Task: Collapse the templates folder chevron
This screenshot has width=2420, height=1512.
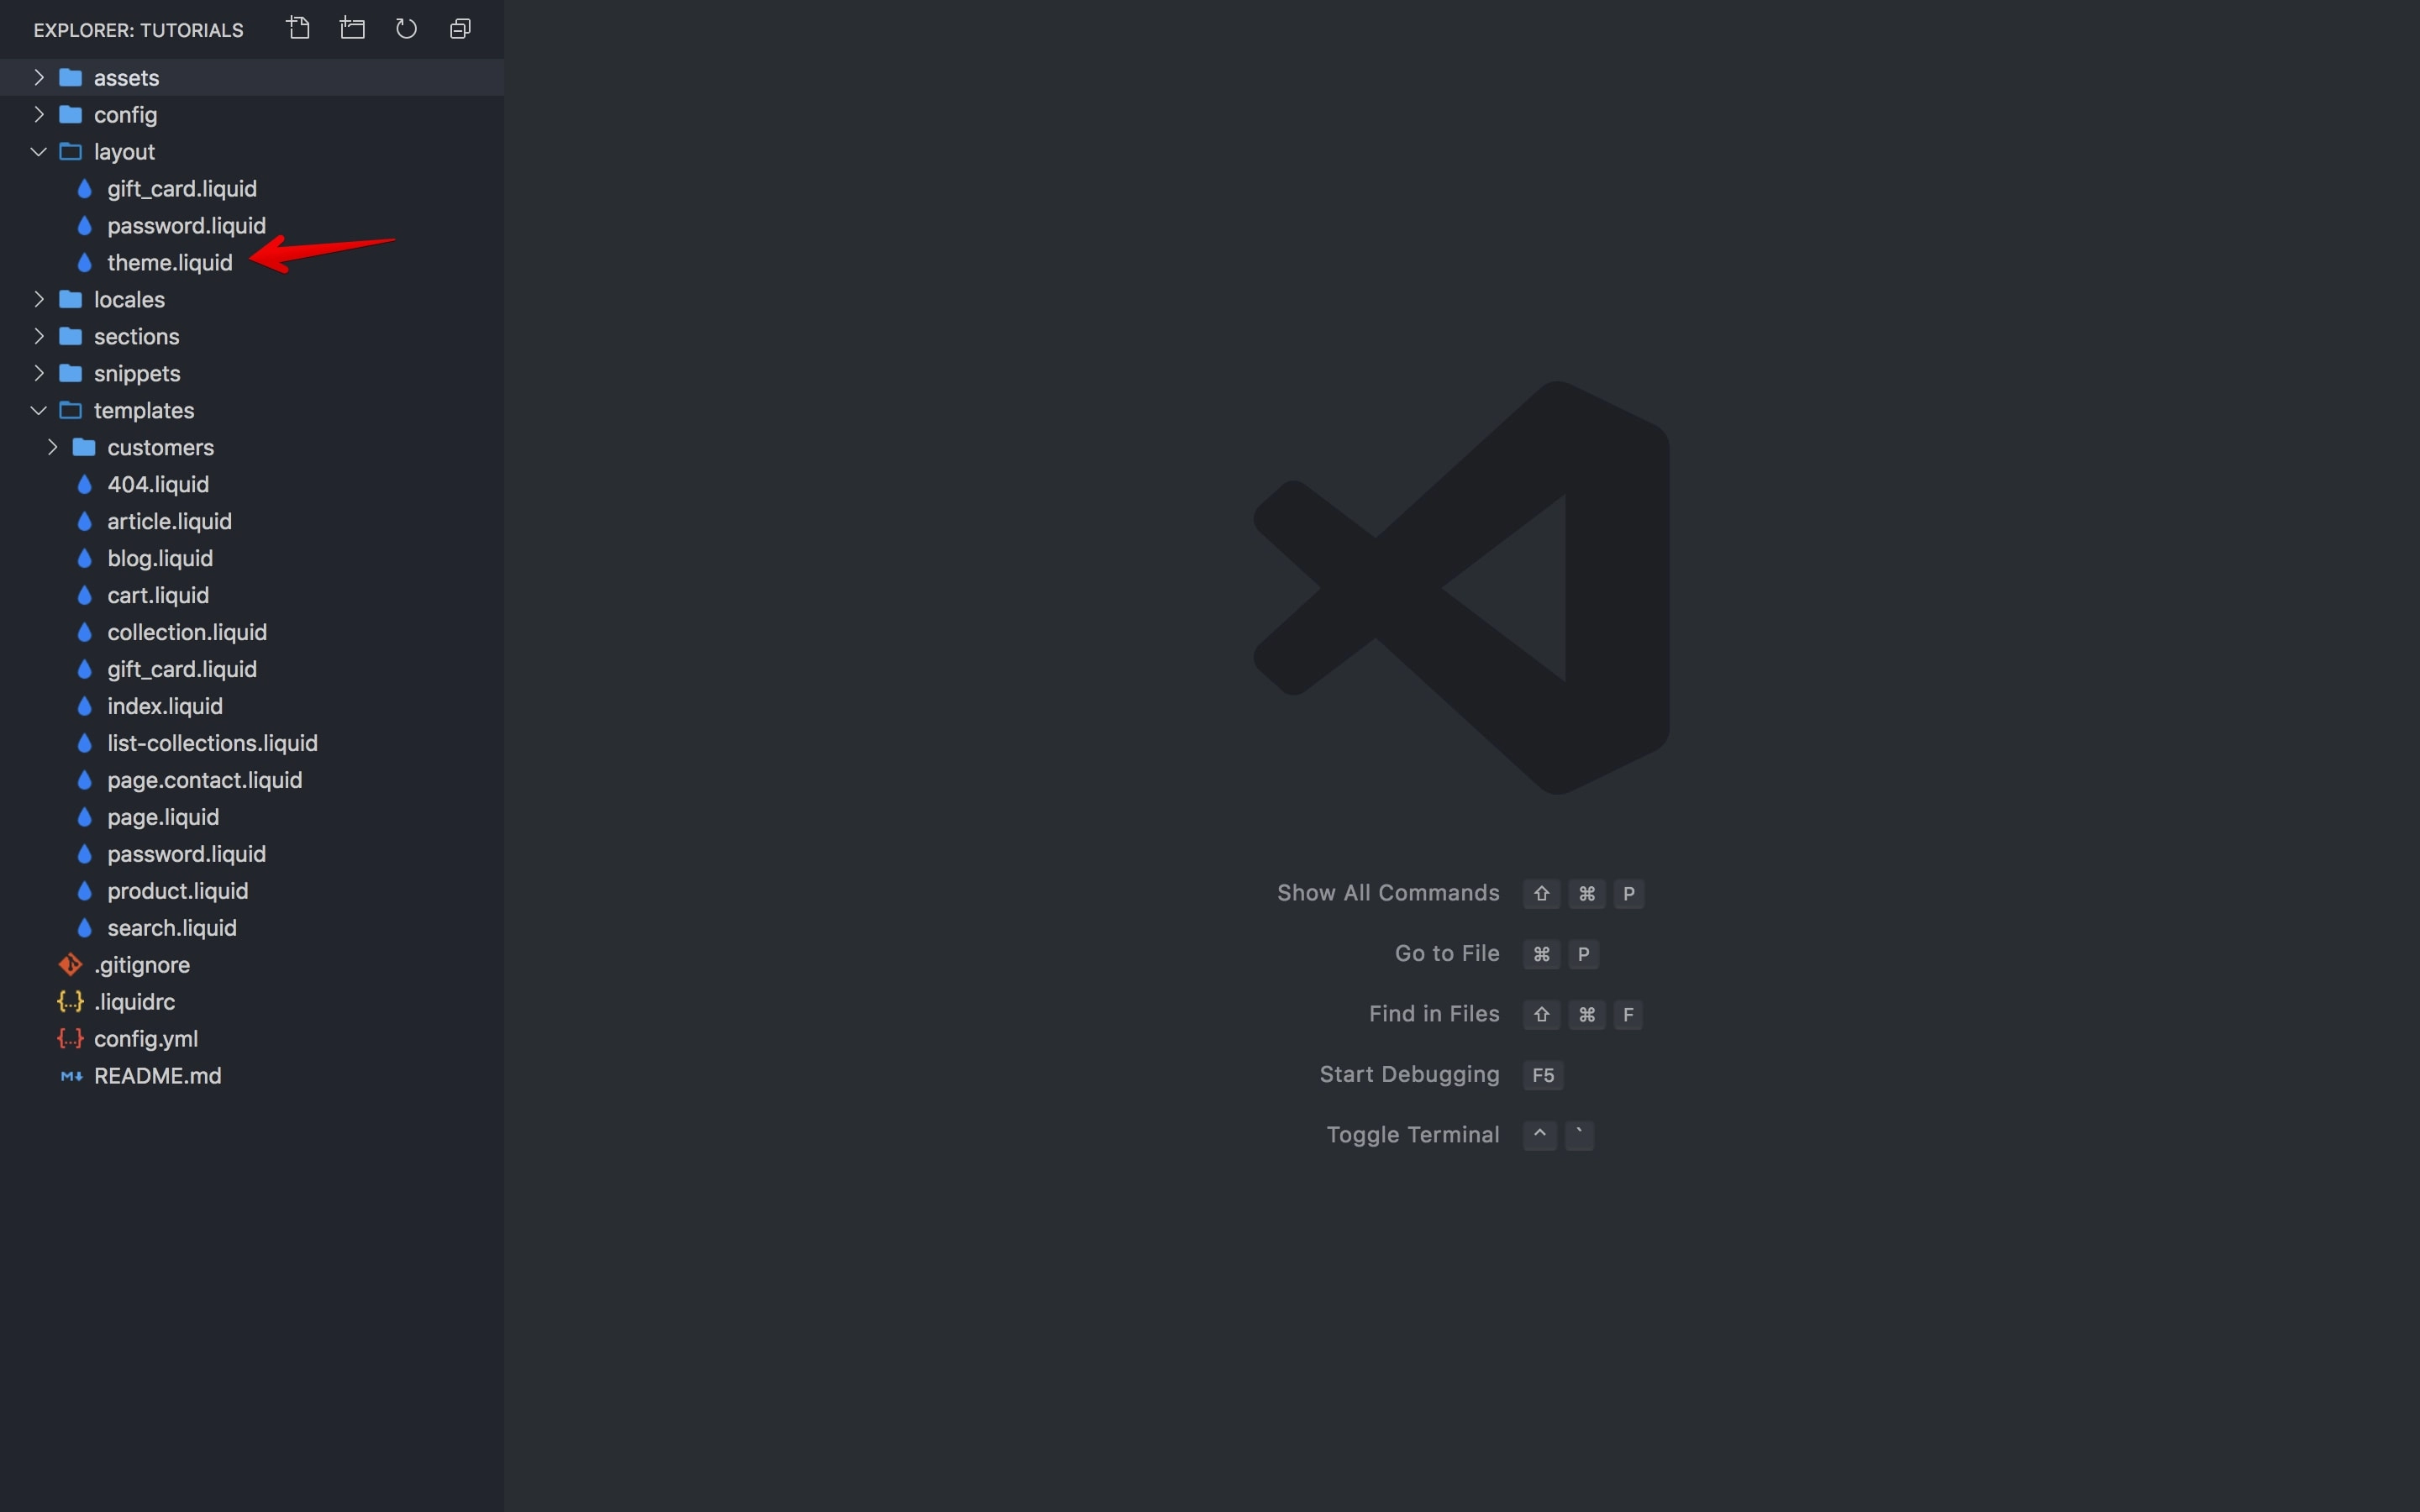Action: coord(39,410)
